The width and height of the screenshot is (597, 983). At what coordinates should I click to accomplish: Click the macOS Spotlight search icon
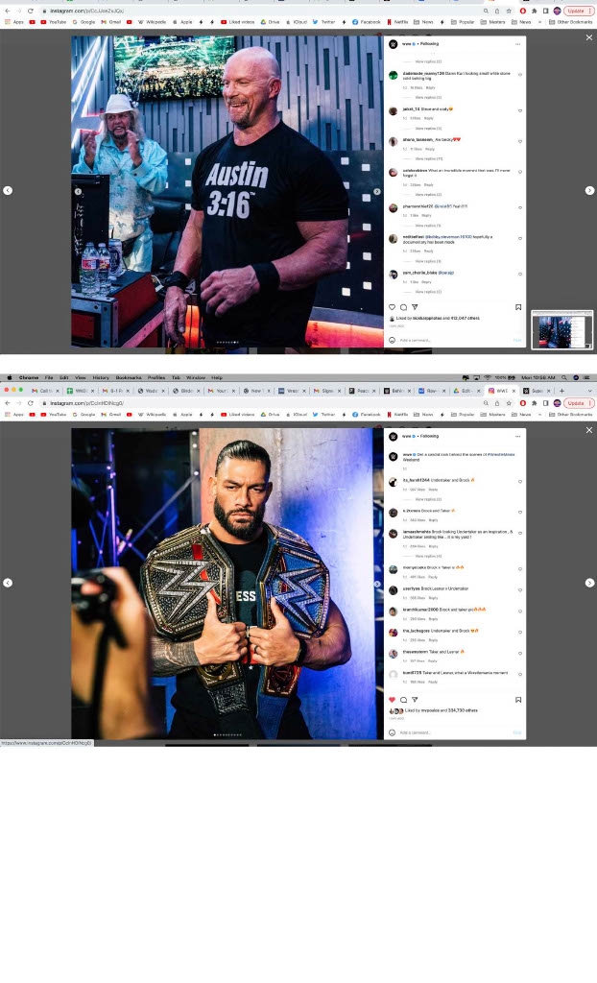[x=563, y=378]
